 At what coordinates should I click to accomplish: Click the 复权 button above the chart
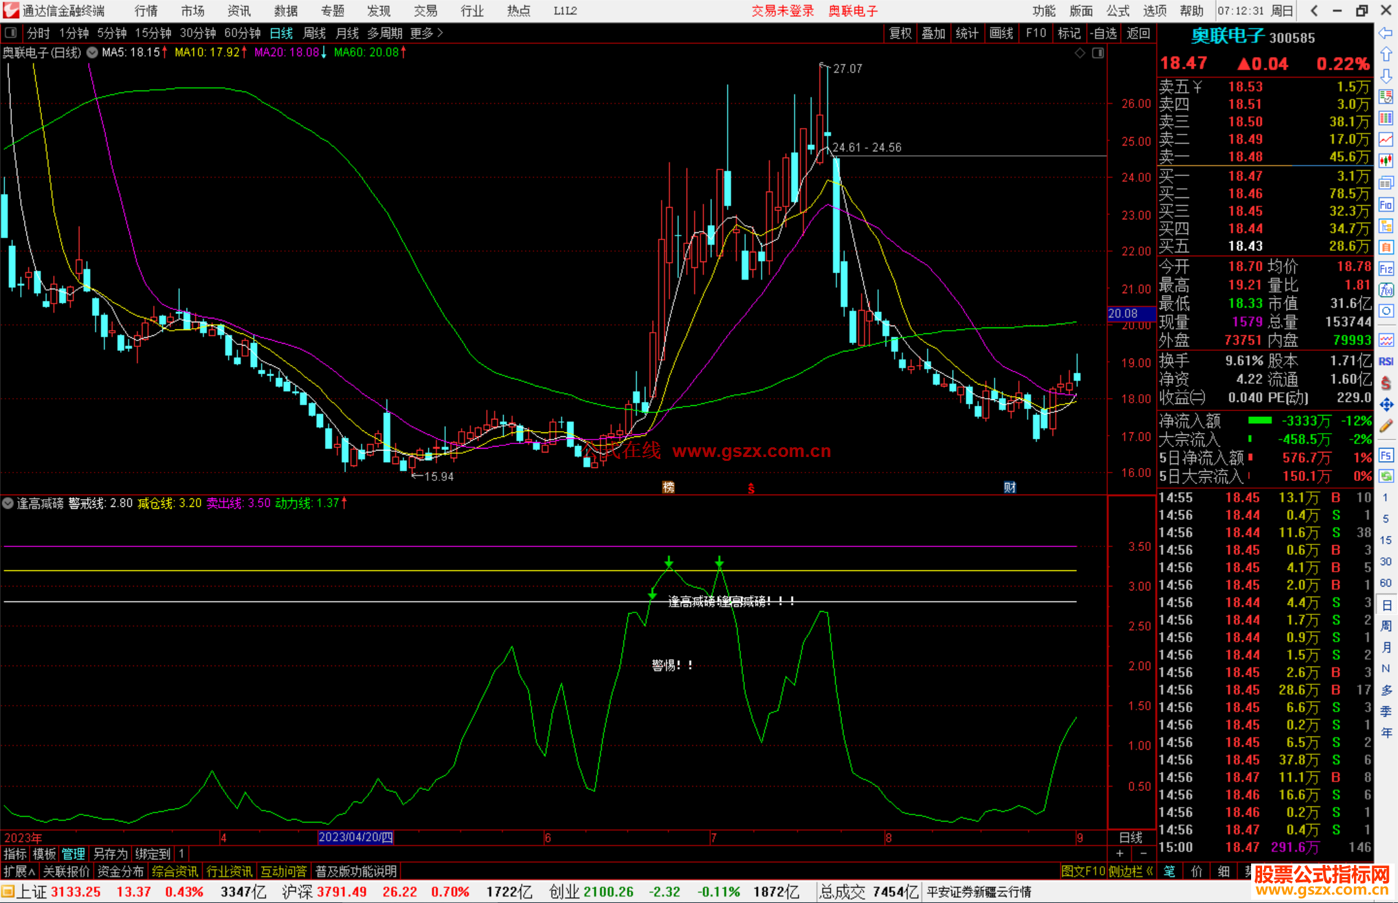coord(900,32)
